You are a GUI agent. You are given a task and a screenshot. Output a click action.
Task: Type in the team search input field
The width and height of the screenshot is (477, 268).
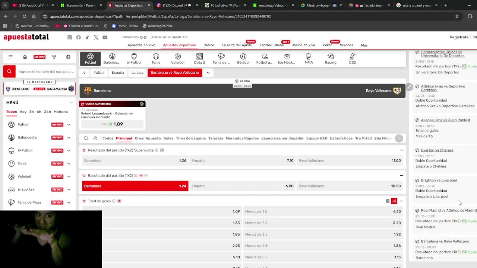point(46,71)
